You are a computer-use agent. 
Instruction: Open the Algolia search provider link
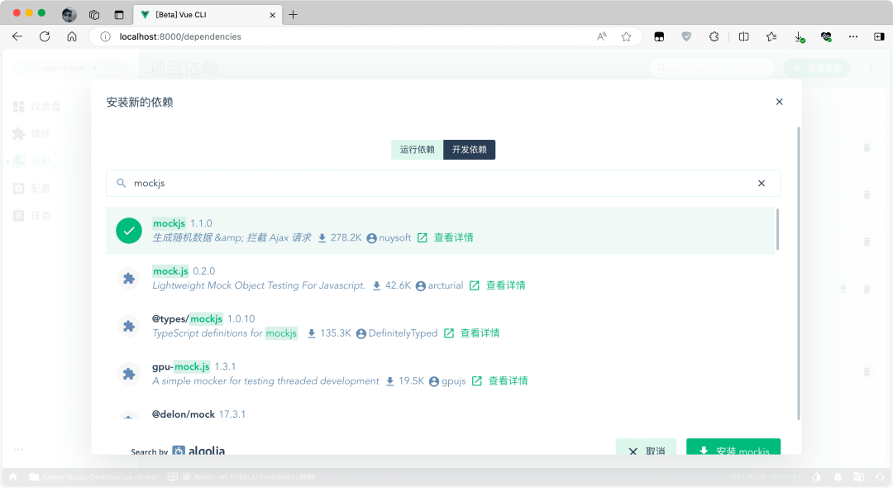(198, 451)
